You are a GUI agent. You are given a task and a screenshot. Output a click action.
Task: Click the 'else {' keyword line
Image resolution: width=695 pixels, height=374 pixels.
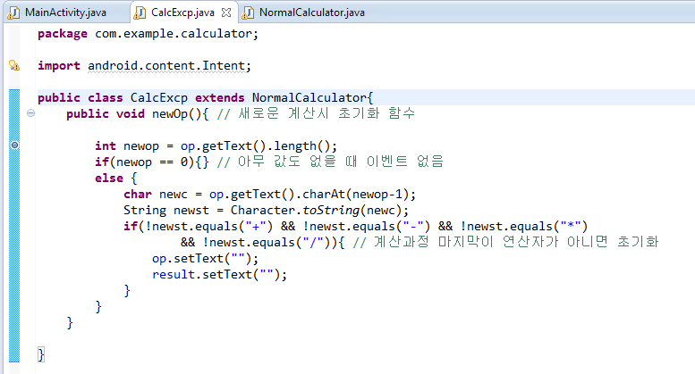[x=115, y=179]
